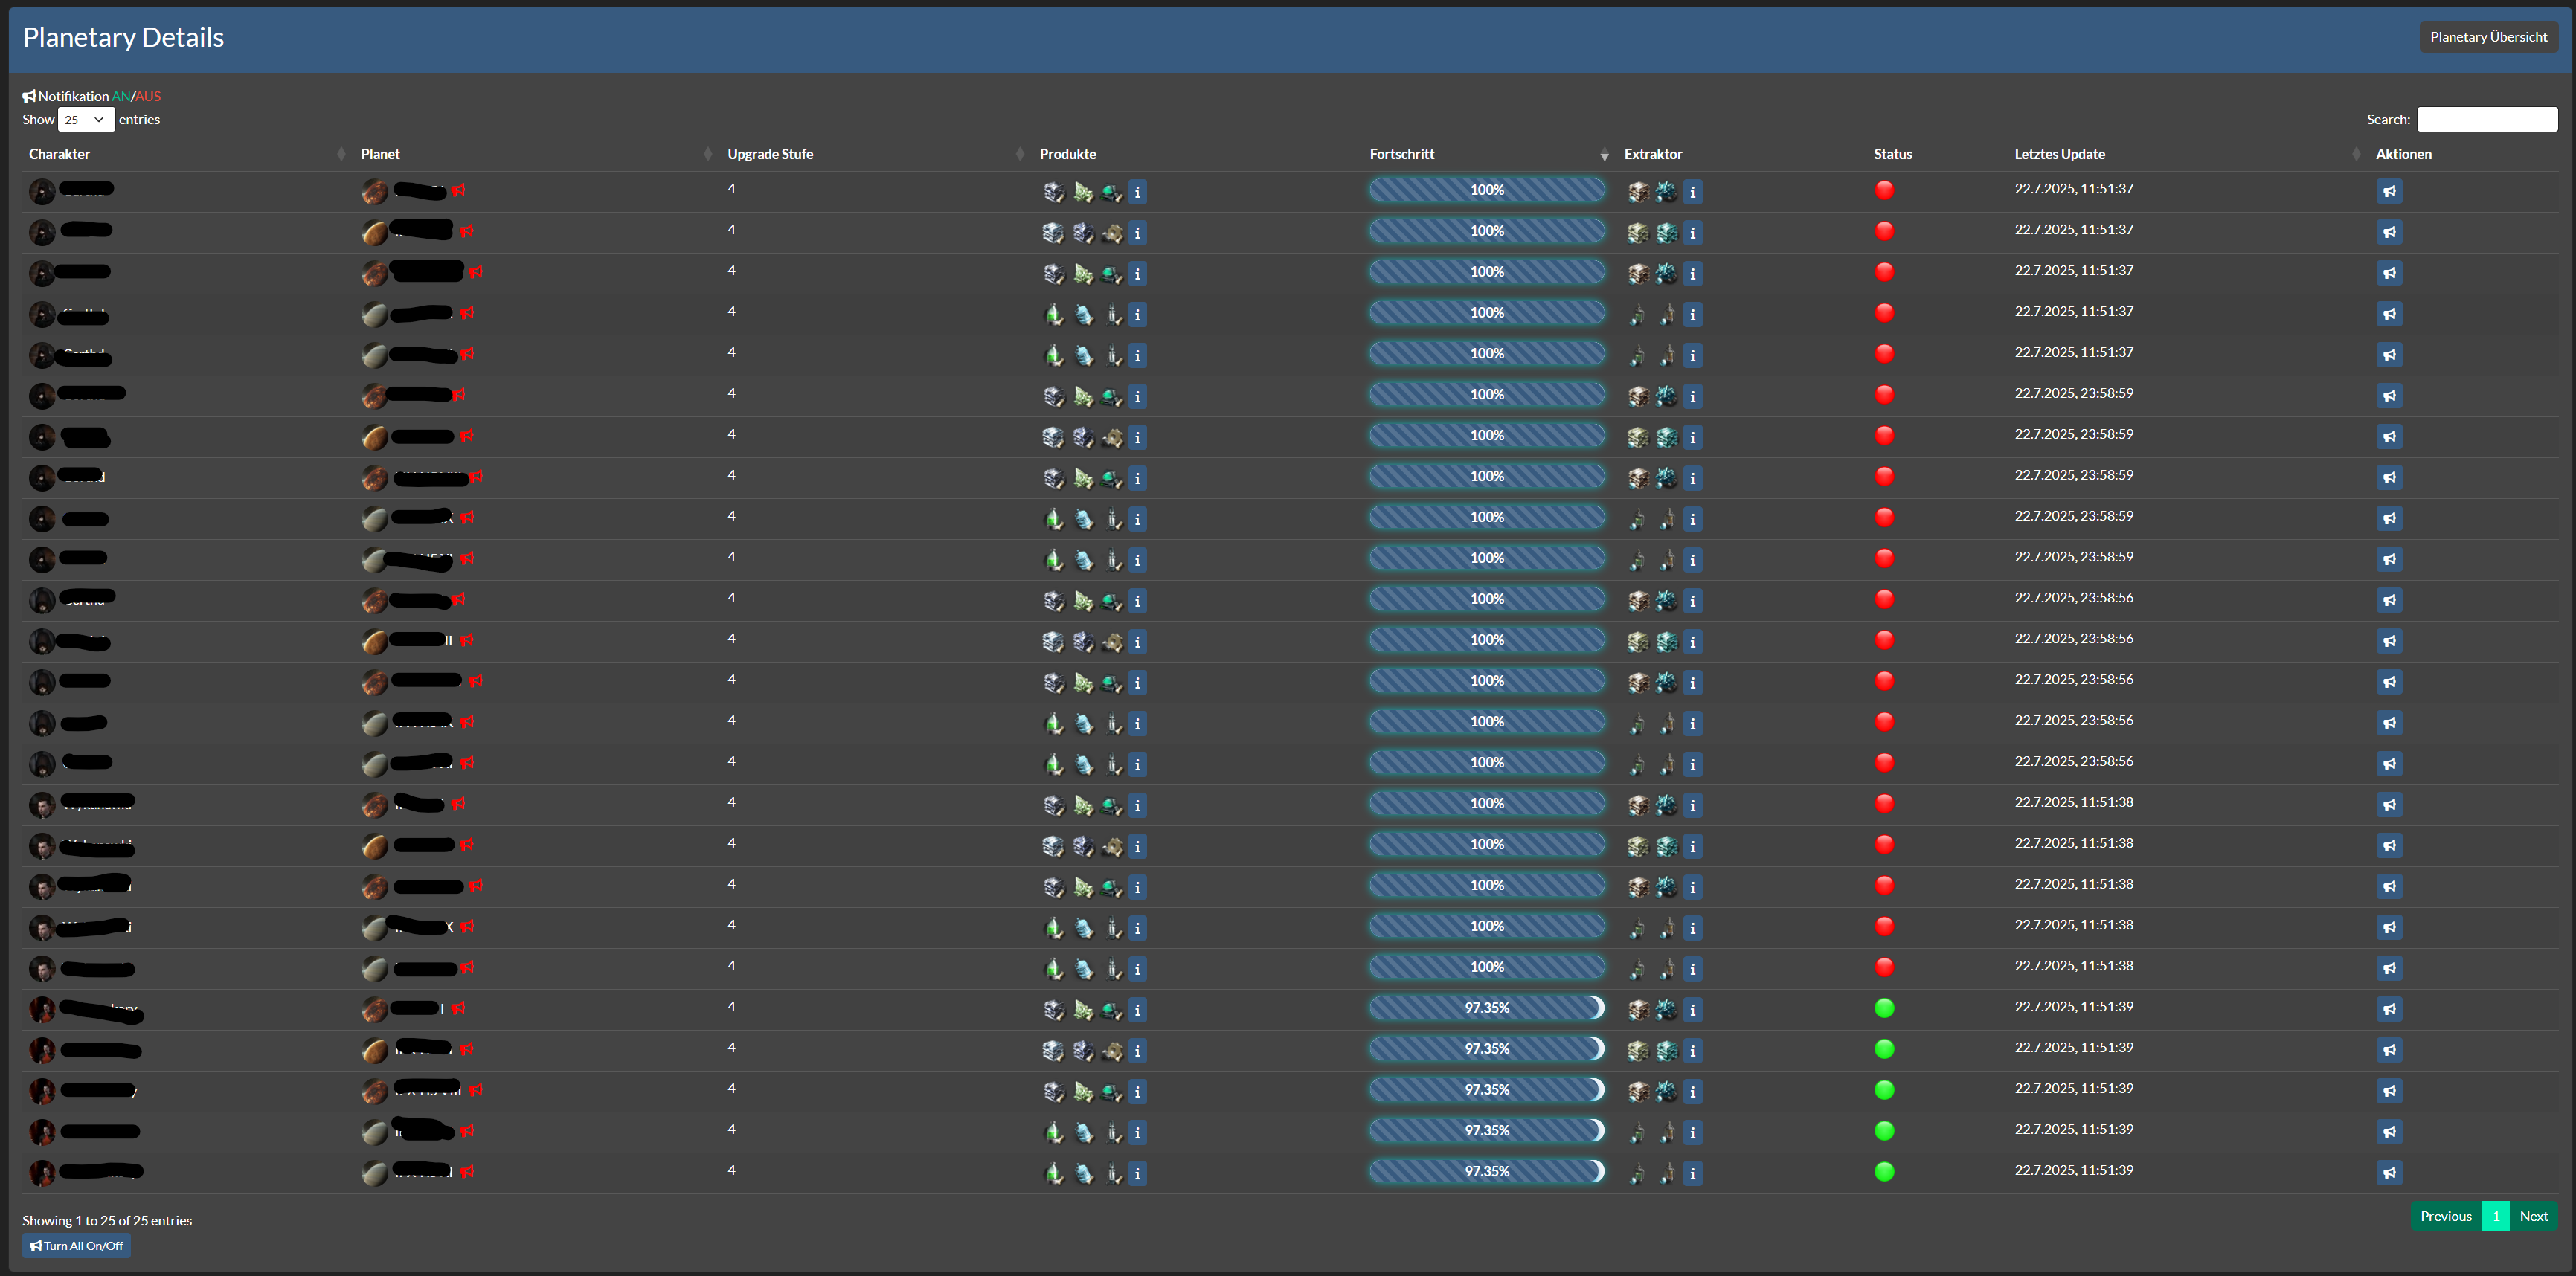Open the Planetary Übersicht button
This screenshot has height=1276, width=2576.
pos(2488,37)
